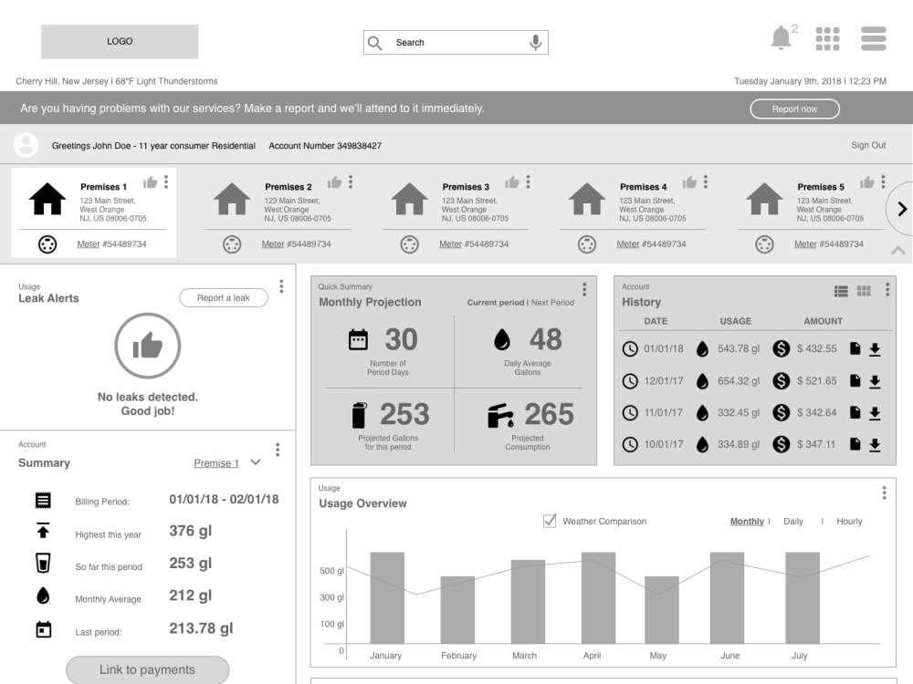
Task: Click the amount $ 432.55
Action: [x=816, y=348]
